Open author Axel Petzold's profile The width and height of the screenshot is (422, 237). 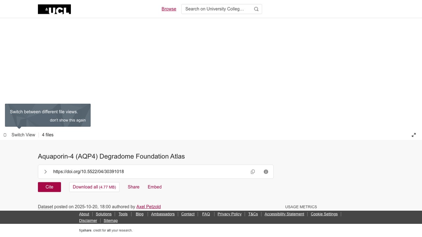[x=148, y=207]
